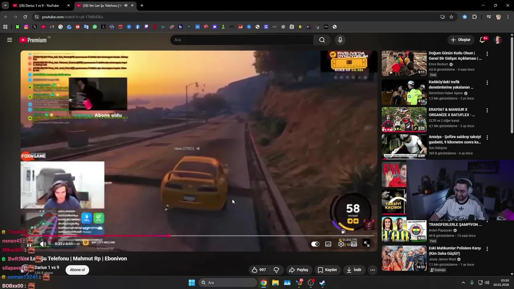Screen dimensions: 514x289
Task: Open a new browser tab
Action: [142, 6]
